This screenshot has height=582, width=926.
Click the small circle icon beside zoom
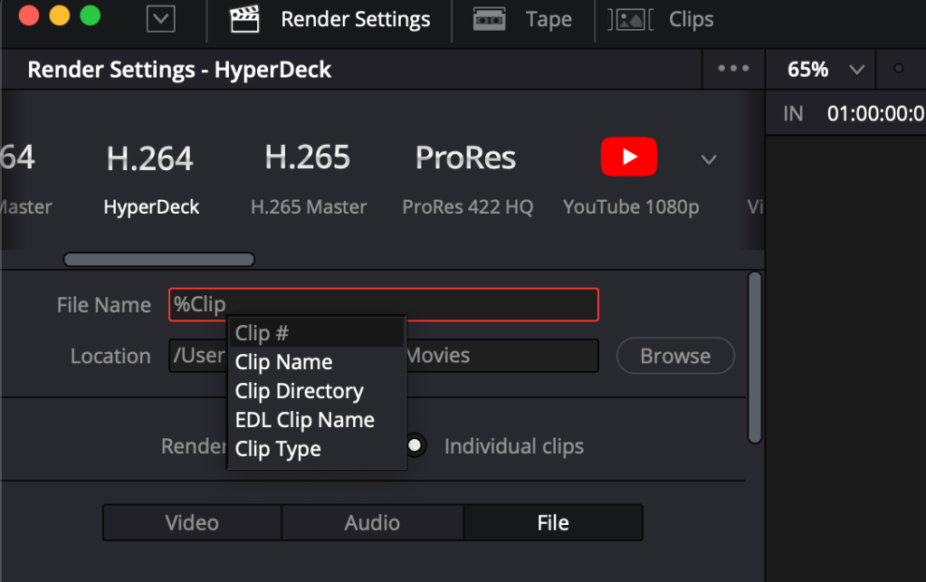(x=898, y=69)
